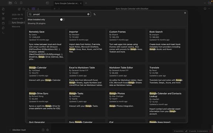
Task: Open the 'create a link' note
Action: click(17, 18)
